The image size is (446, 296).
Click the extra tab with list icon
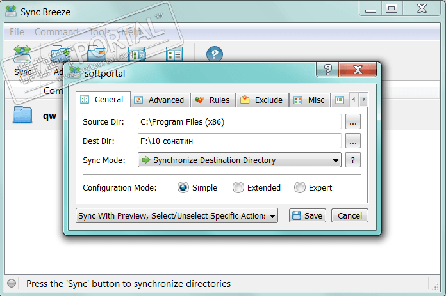pyautogui.click(x=340, y=100)
